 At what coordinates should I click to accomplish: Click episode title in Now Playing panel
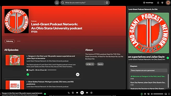(x=147, y=57)
